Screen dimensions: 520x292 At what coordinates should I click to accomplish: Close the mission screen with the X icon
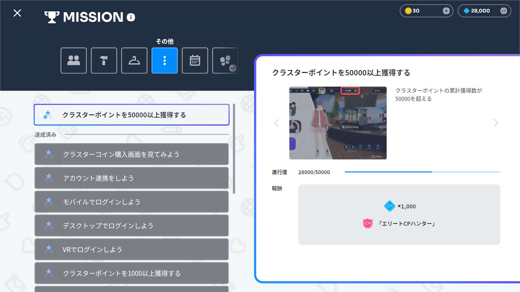pyautogui.click(x=17, y=13)
